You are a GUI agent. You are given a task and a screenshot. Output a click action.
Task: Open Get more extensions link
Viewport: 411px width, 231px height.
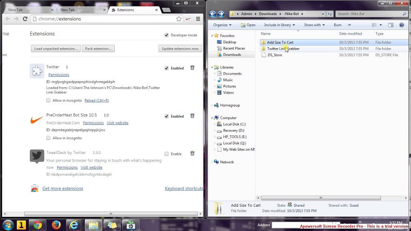tap(63, 188)
